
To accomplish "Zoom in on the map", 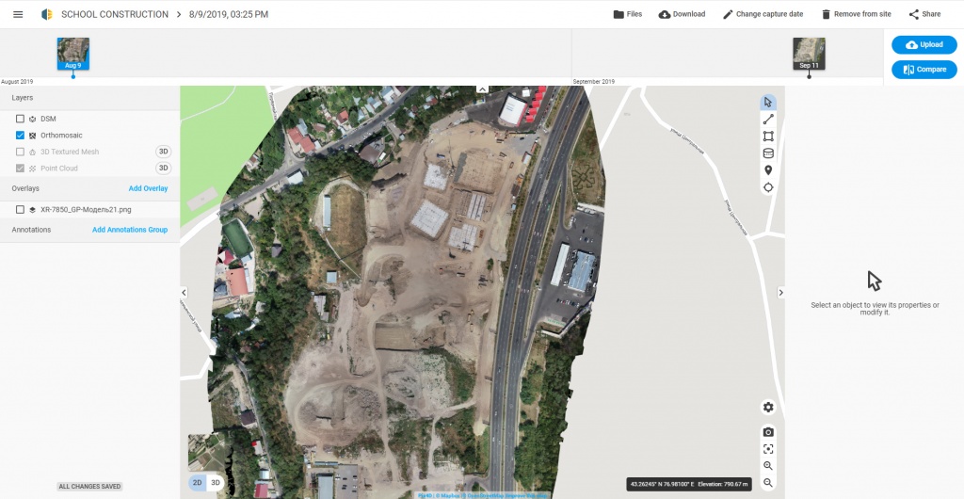I will tap(768, 466).
